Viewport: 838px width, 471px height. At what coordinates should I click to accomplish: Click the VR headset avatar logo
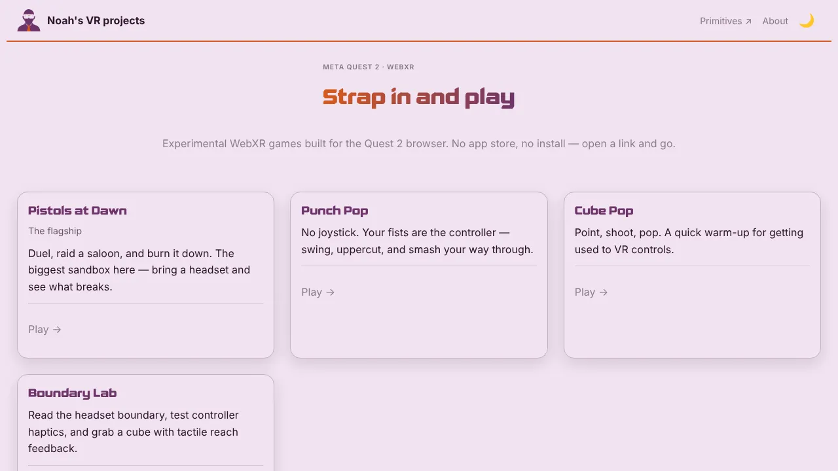(x=29, y=20)
